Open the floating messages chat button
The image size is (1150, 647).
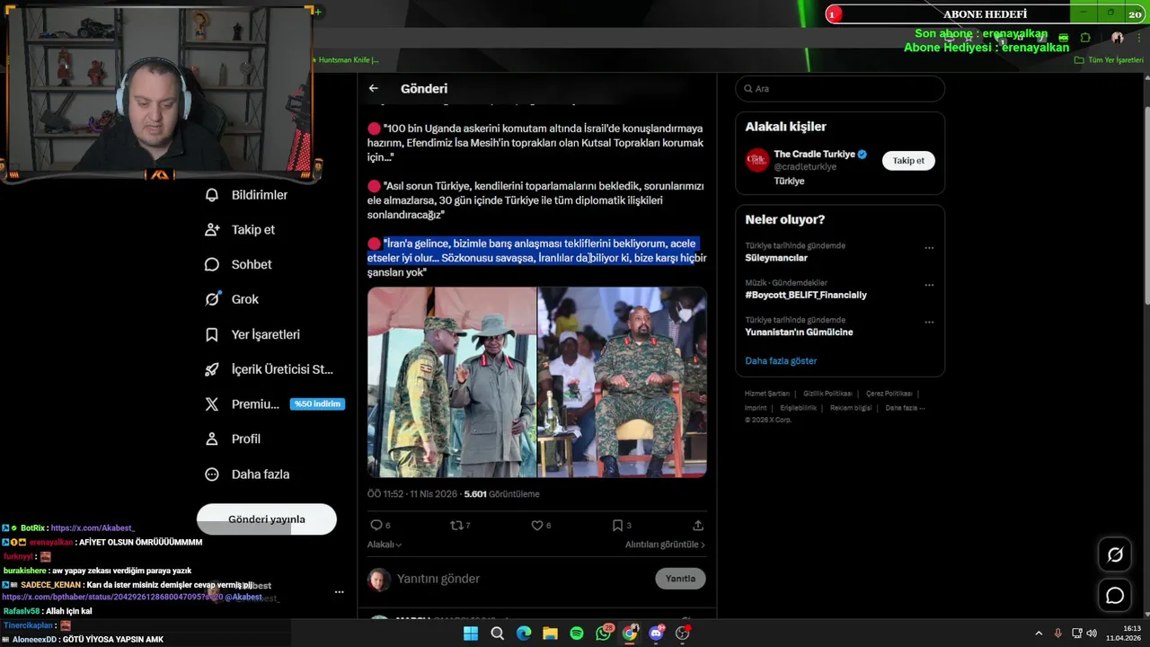1115,596
